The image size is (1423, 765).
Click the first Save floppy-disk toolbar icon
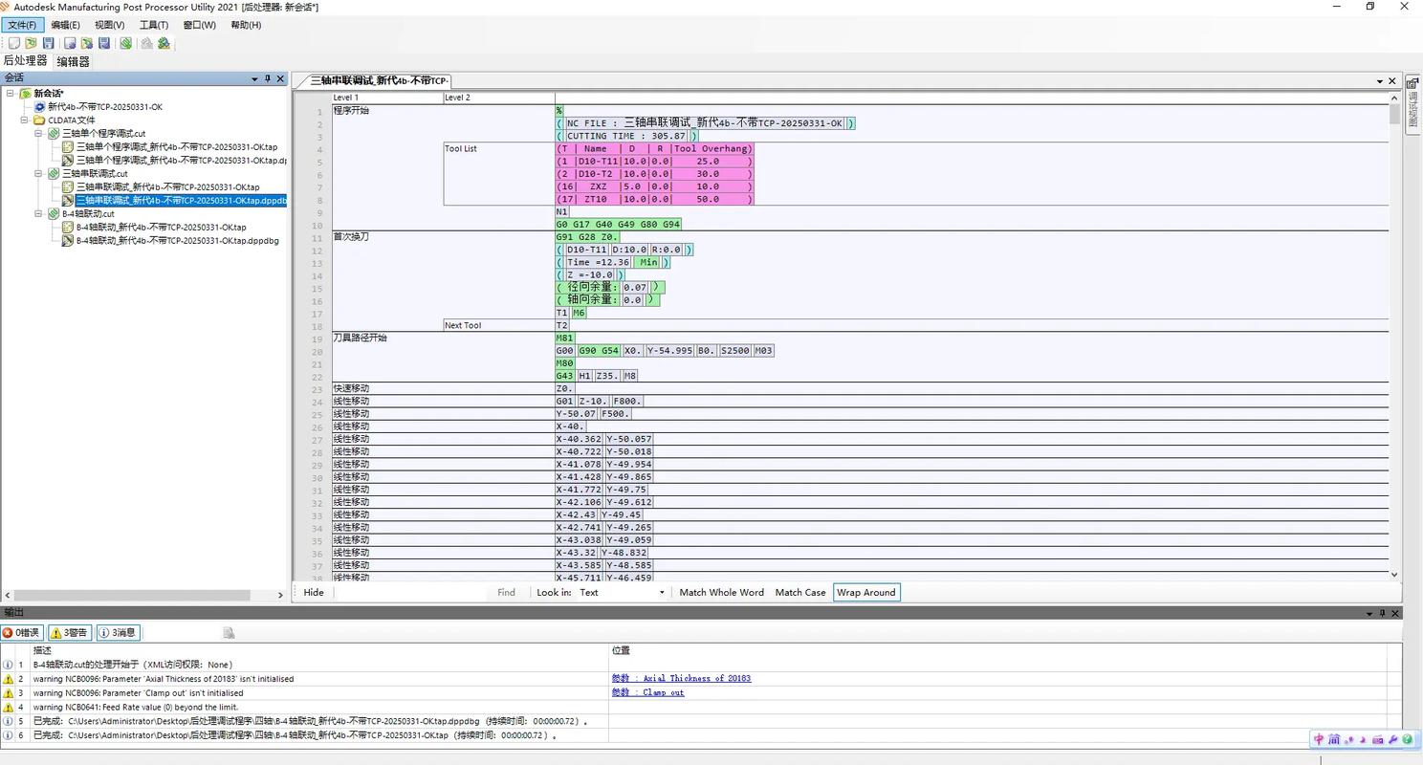48,43
